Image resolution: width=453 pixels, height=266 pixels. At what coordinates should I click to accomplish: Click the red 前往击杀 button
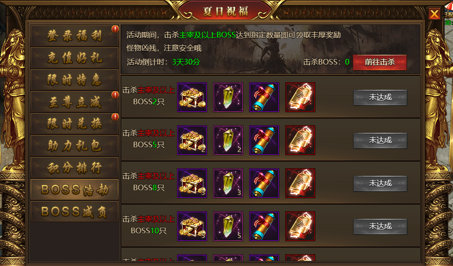(379, 62)
